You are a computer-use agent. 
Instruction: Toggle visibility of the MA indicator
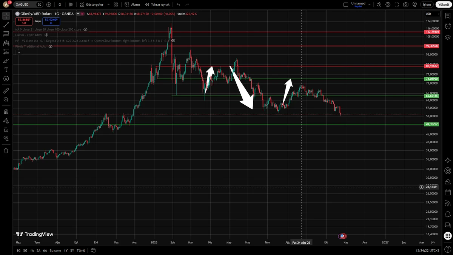coord(85,29)
